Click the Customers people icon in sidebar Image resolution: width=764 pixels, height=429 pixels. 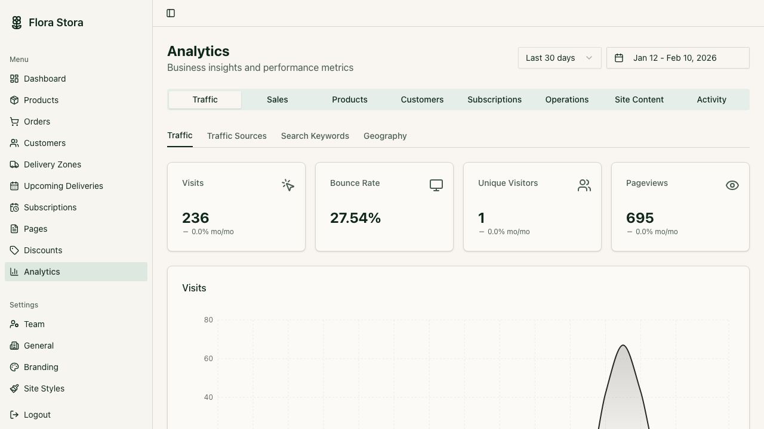[x=14, y=143]
